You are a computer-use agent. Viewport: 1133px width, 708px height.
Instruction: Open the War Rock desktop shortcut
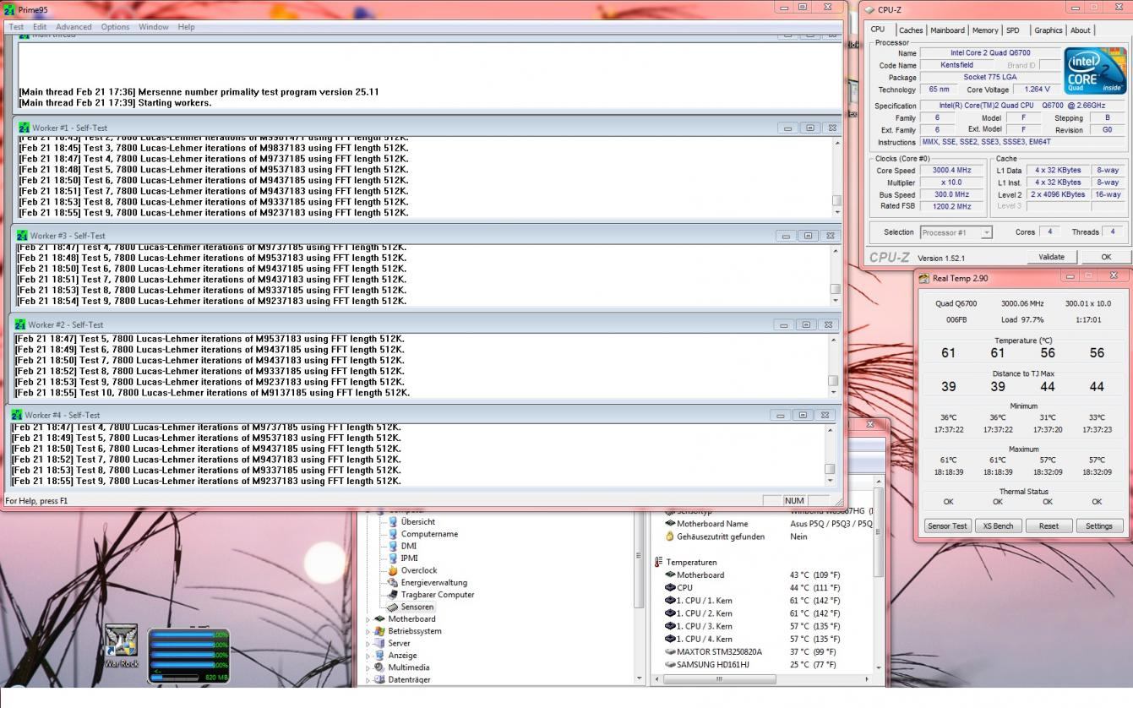pos(121,646)
